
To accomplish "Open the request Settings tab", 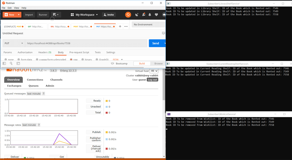I will click(x=111, y=52).
